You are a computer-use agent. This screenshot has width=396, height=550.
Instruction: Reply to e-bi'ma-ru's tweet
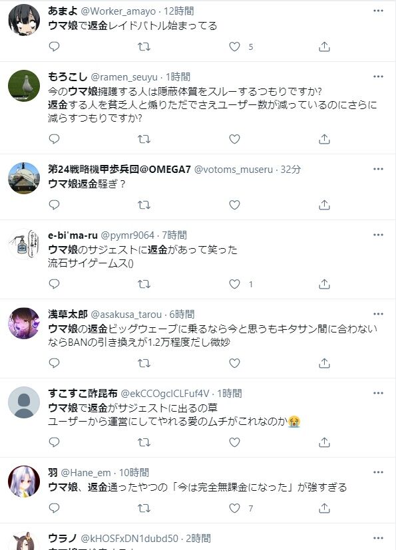53,284
